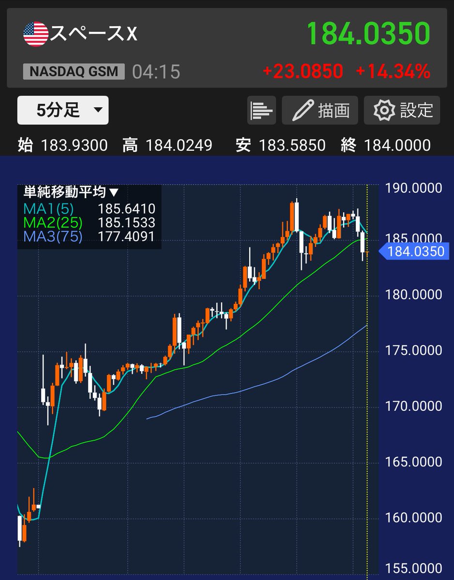The image size is (454, 580).
Task: Click the MA3 value 177.4091
Action: 126,237
